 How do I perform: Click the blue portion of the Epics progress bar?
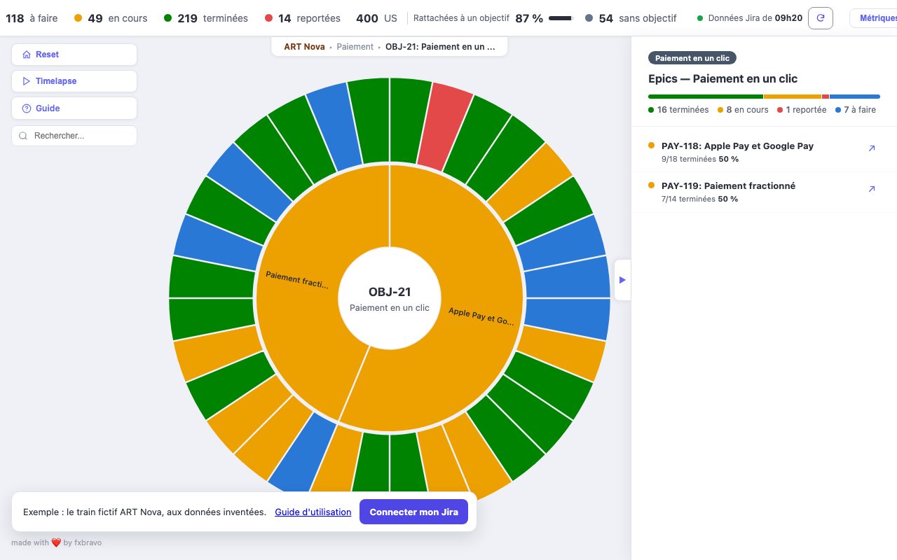tap(855, 97)
